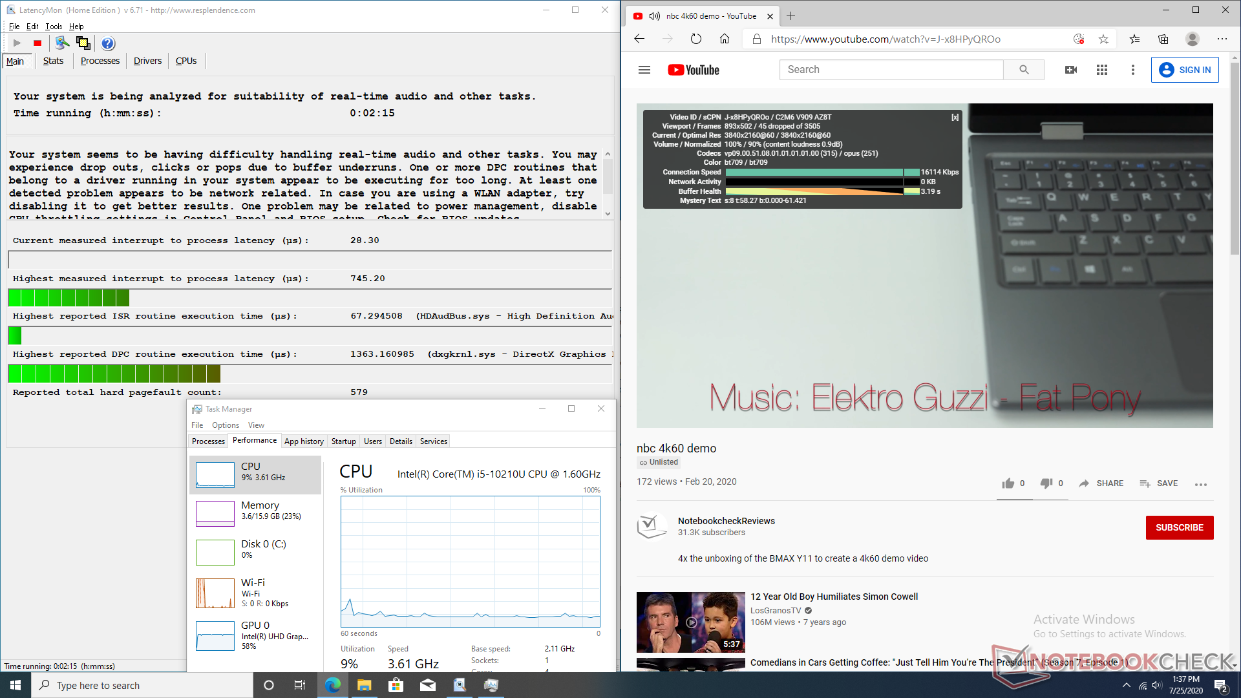Open the LatencyMon help icon
This screenshot has height=698, width=1241.
[x=108, y=43]
